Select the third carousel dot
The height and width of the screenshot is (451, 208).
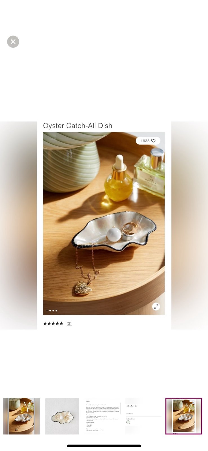click(53, 311)
